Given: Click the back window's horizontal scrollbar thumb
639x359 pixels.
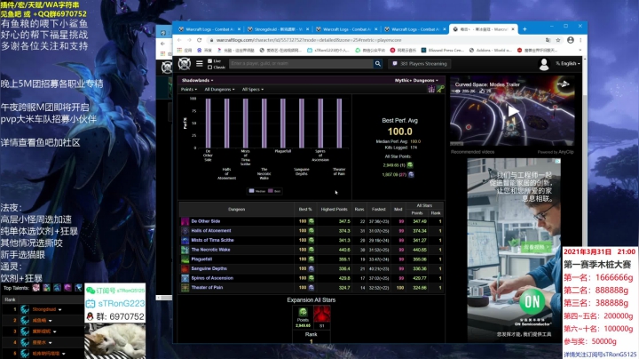Looking at the screenshot, I should tap(165, 298).
